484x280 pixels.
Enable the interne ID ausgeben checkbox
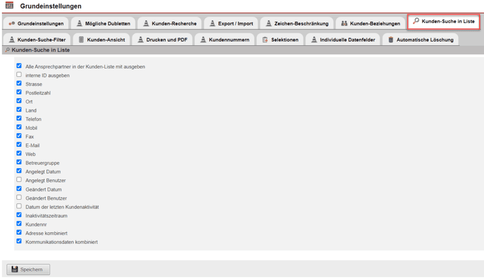tap(19, 75)
